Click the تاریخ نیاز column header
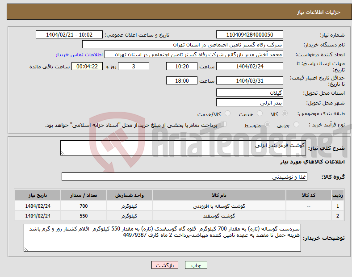Viewport: 352px width, 277px height. [x=38, y=195]
